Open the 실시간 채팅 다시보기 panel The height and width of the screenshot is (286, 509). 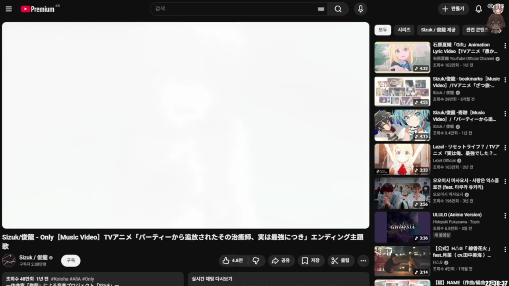click(x=278, y=279)
